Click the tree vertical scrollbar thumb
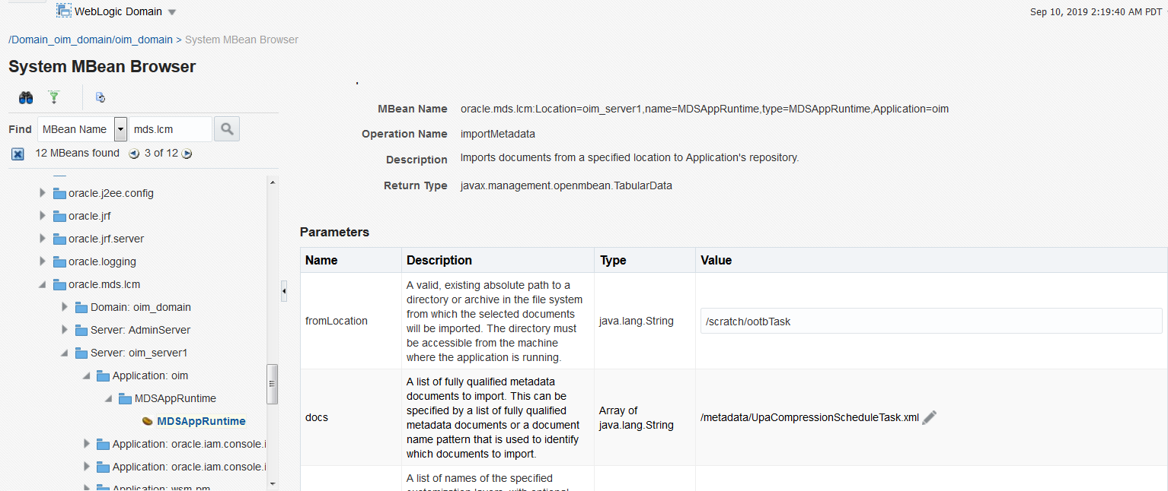This screenshot has height=491, width=1168. pos(273,384)
